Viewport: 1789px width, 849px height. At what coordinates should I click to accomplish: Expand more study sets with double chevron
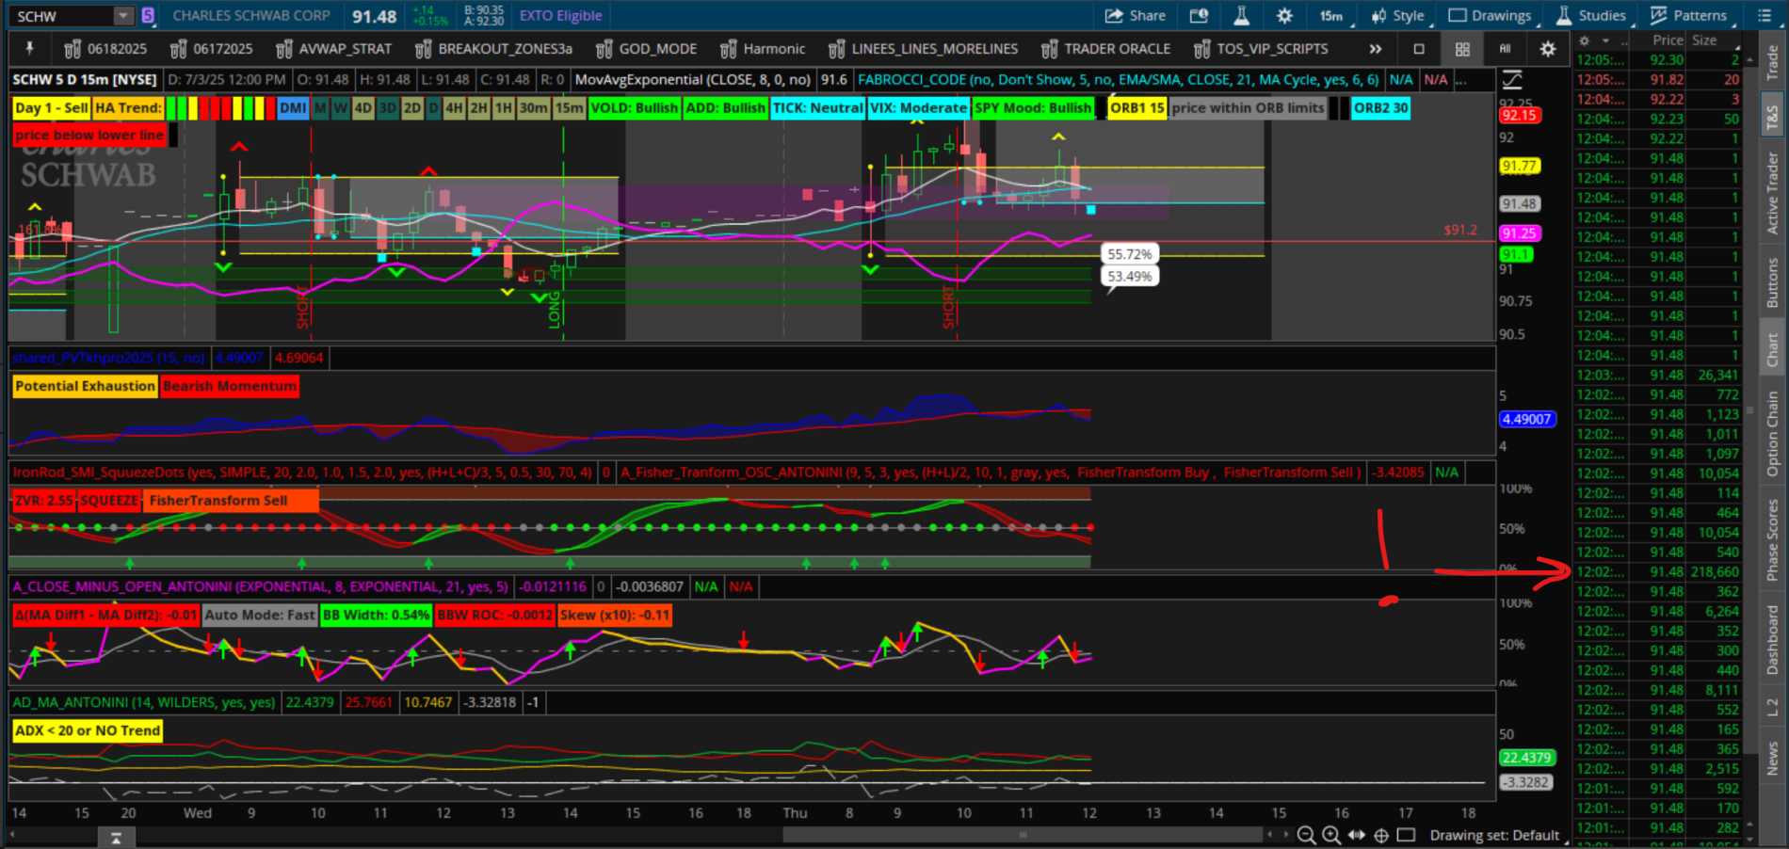(x=1376, y=49)
